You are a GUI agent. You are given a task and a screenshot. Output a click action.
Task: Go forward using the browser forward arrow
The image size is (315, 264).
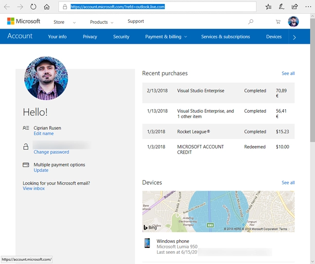point(20,7)
